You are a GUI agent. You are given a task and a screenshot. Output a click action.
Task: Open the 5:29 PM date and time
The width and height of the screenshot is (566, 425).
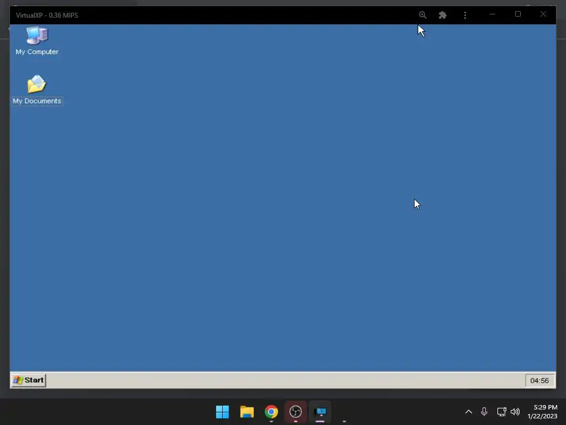tap(543, 412)
